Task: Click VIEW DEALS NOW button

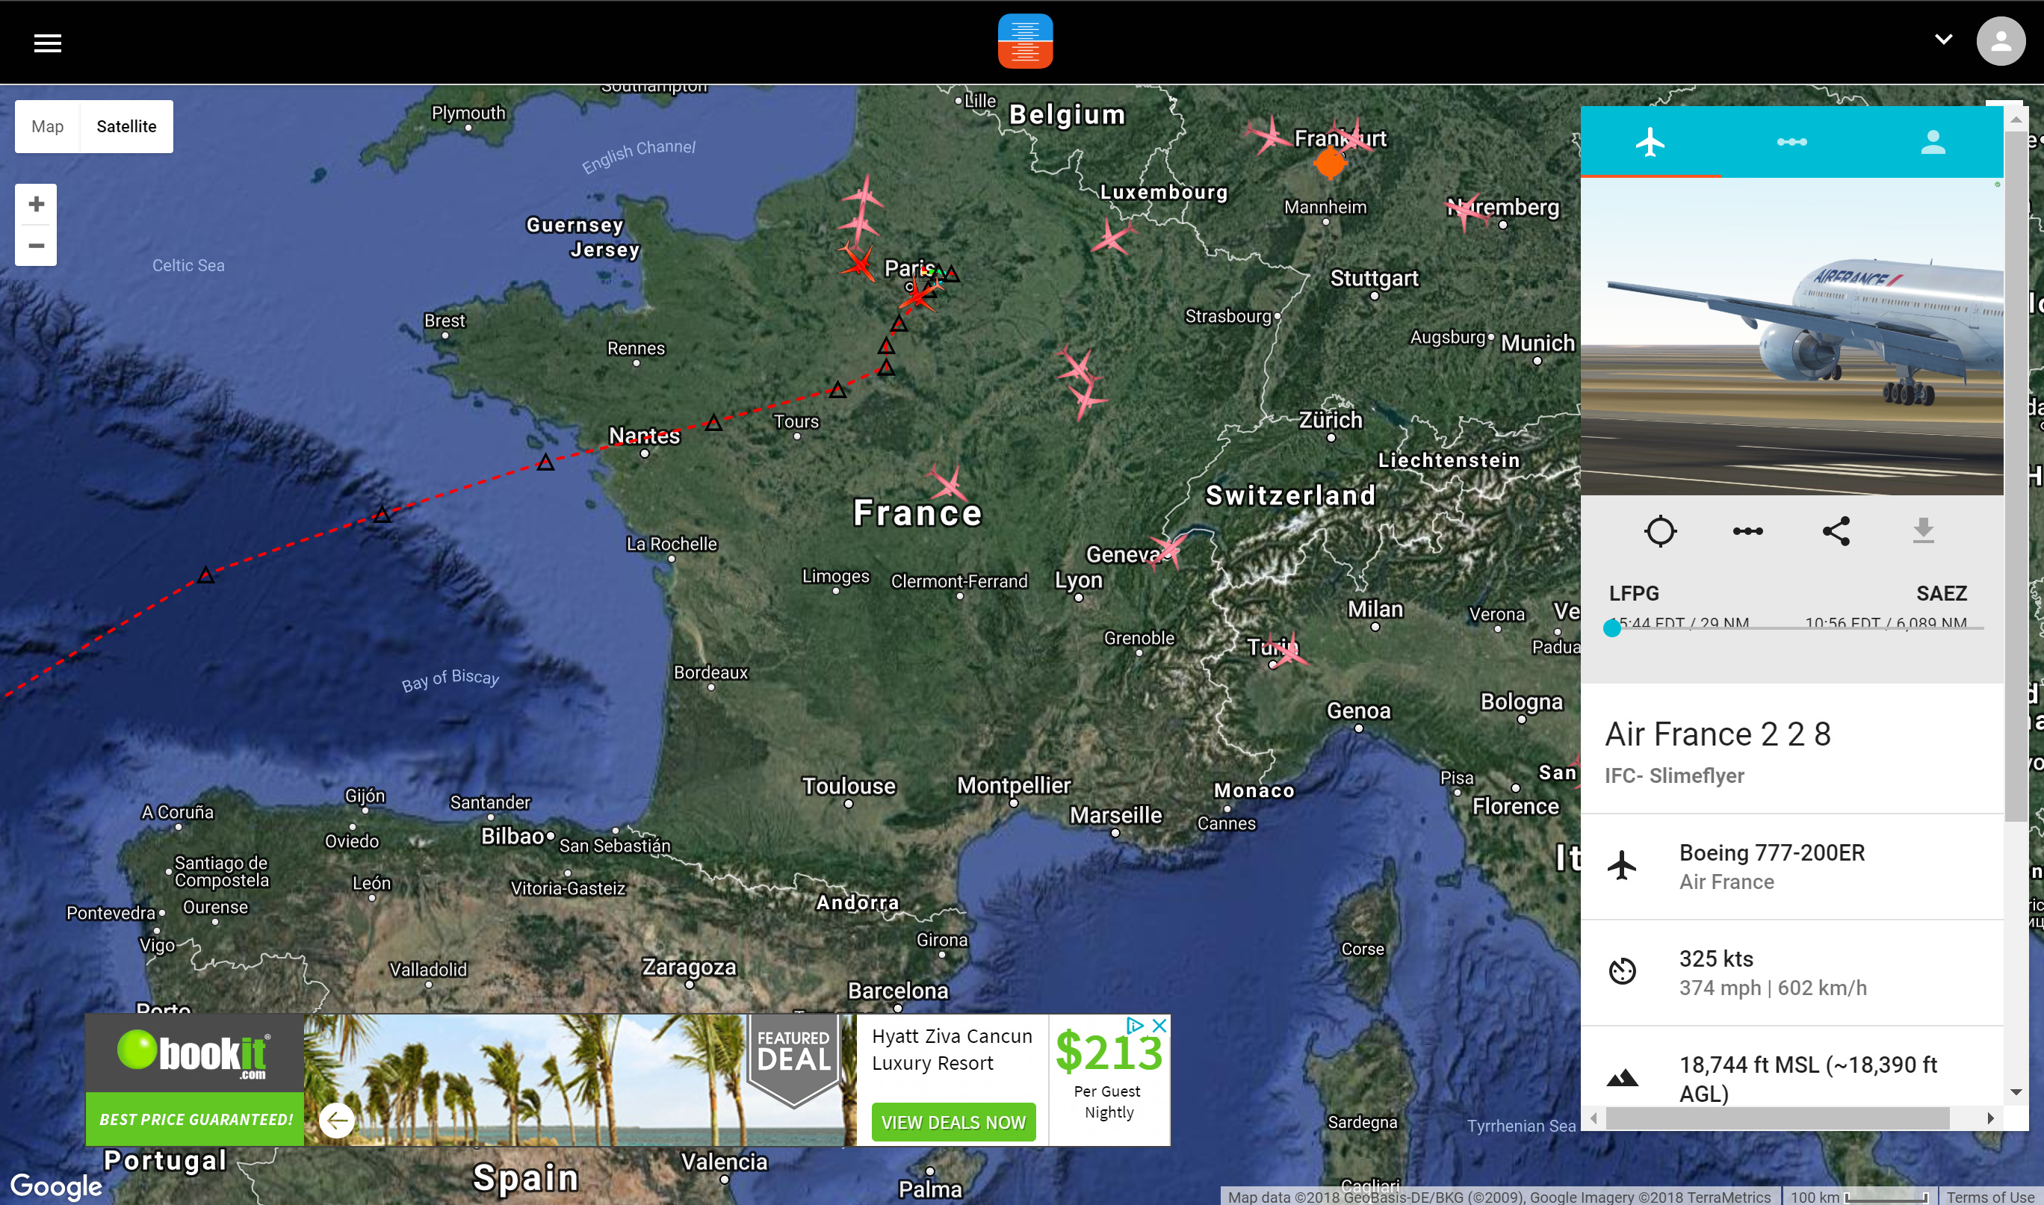Action: pyautogui.click(x=953, y=1122)
